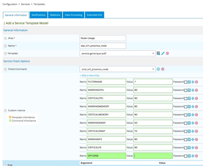Image resolution: width=203 pixels, height=166 pixels.
Task: Click the move handle for WARNINGCPU macro
Action: 193,90
